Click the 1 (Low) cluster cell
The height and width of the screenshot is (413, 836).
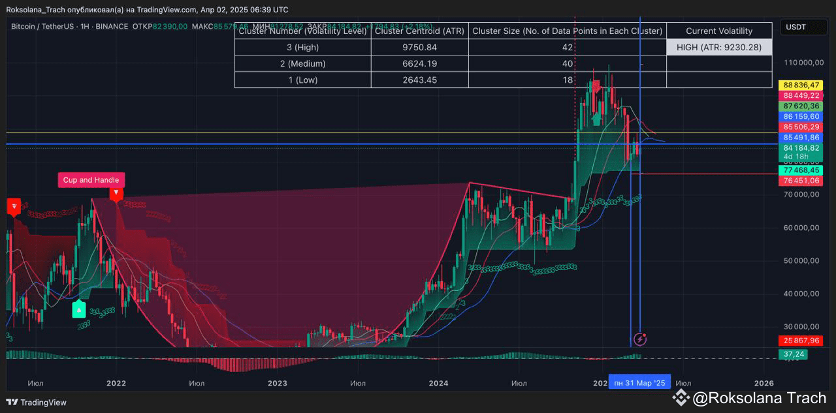click(x=303, y=80)
